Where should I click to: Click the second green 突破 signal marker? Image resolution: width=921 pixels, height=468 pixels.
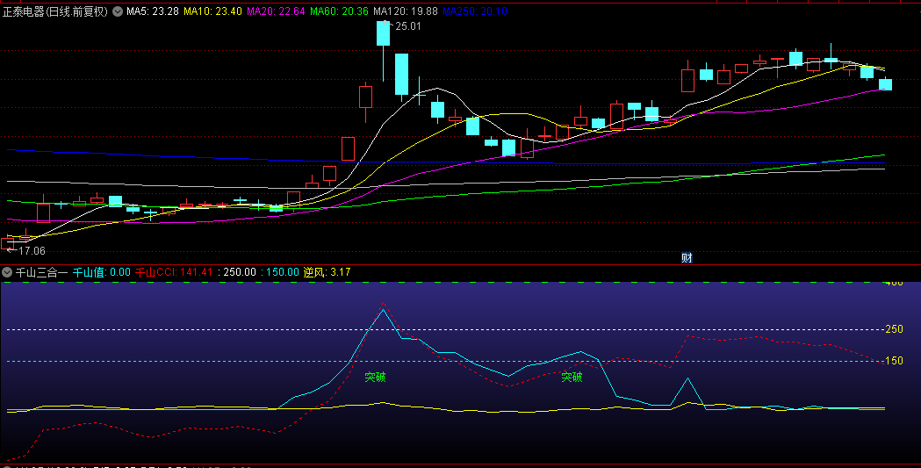[x=572, y=377]
